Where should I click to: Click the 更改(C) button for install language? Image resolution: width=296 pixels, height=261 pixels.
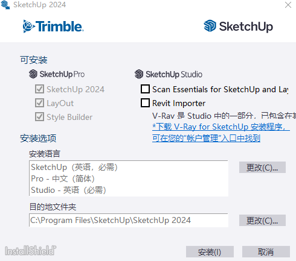point(262,168)
